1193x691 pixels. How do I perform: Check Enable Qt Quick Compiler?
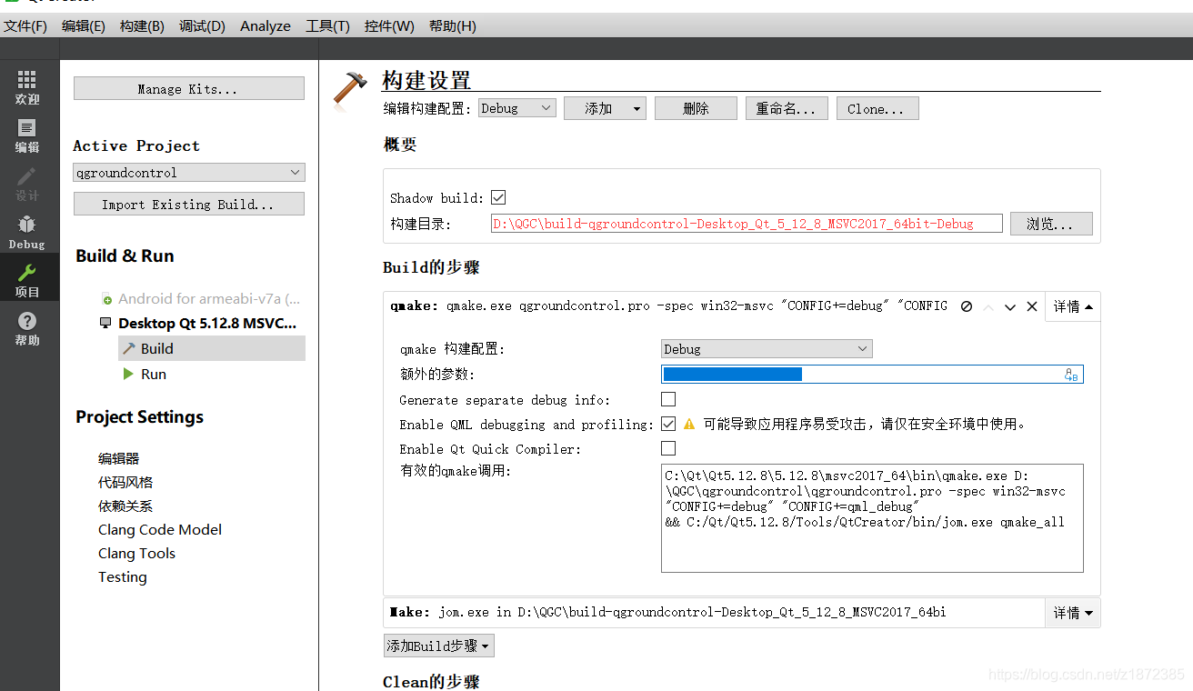pos(668,448)
